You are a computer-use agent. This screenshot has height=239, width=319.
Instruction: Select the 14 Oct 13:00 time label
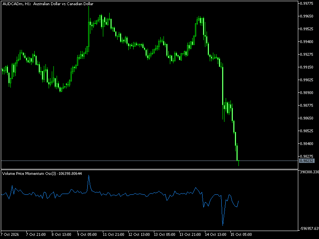(x=215, y=234)
